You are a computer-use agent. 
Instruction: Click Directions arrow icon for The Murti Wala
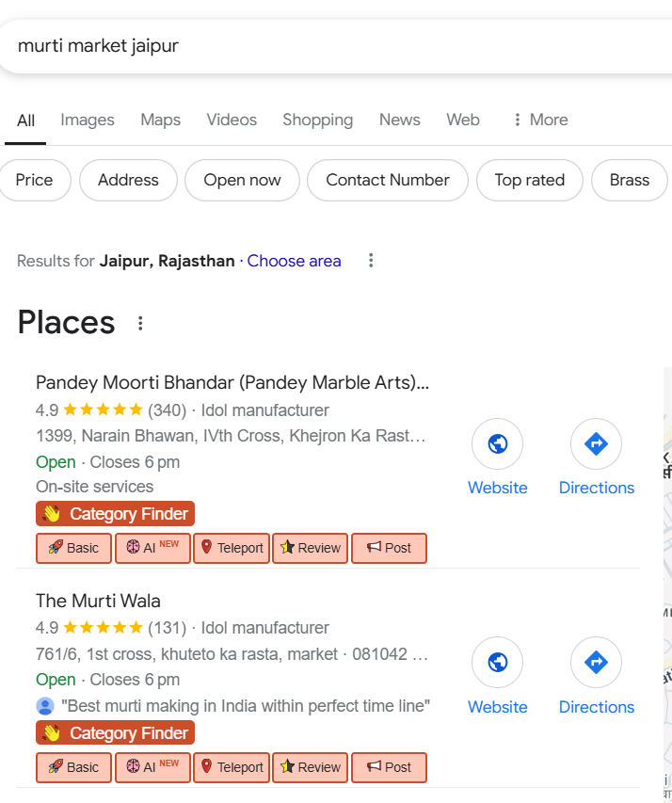point(596,663)
